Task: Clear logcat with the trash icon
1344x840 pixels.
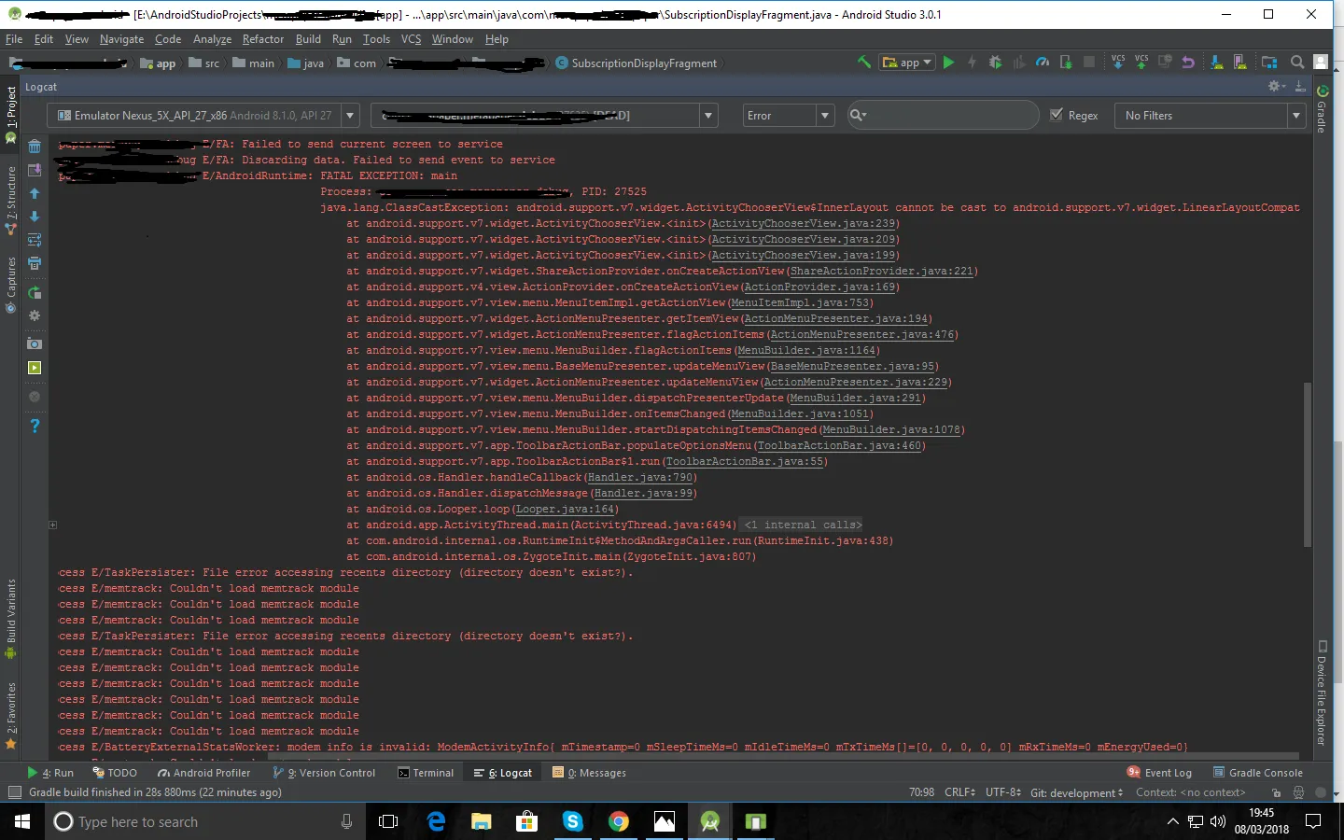Action: (x=35, y=147)
